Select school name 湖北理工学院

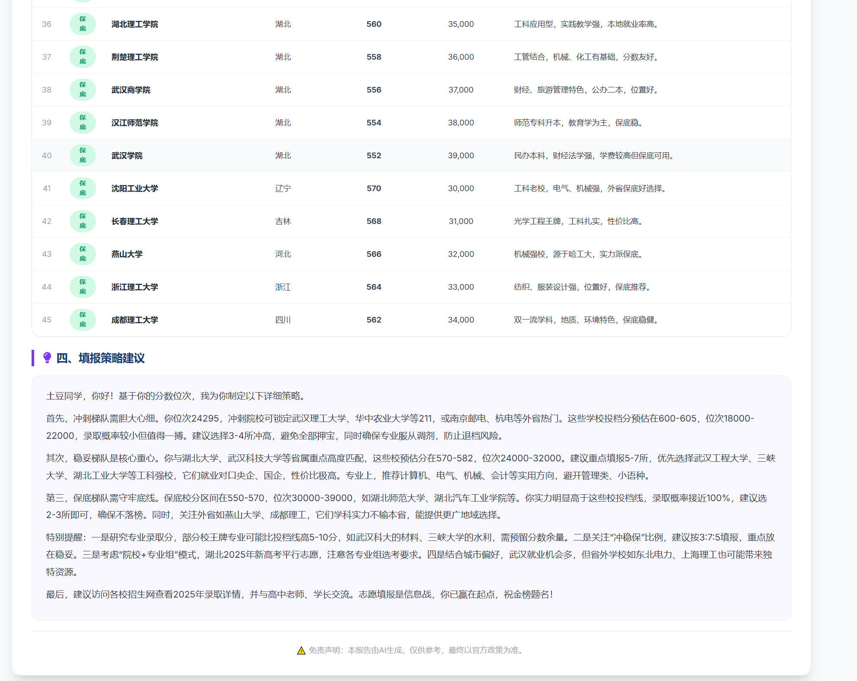coord(135,24)
